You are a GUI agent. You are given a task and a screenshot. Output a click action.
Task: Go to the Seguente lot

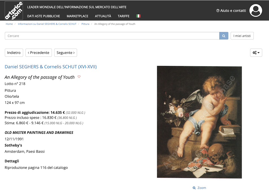[65, 53]
